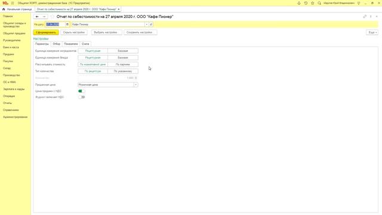
Task: Expand the Продажная цена dropdown arrow
Action: [x=135, y=85]
